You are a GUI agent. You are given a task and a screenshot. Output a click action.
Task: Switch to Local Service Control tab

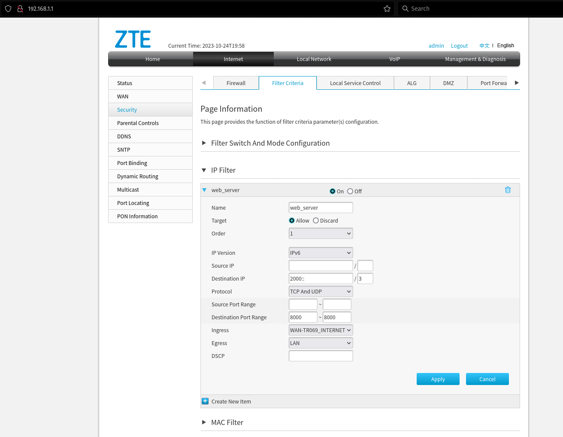355,83
